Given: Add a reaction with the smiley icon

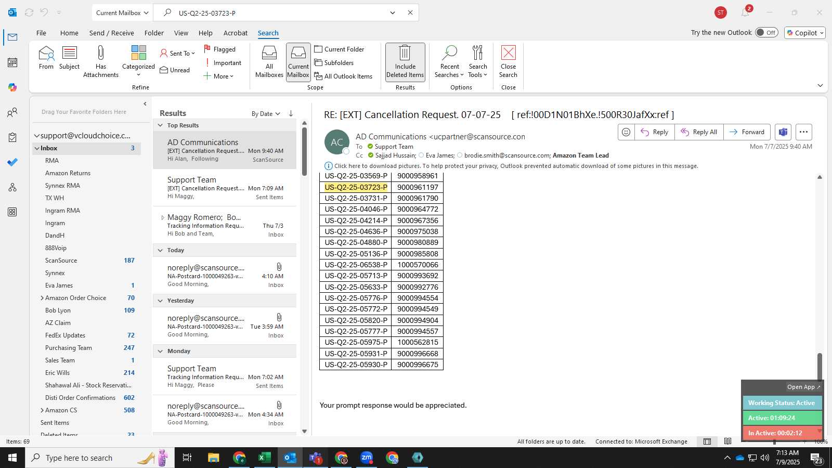Looking at the screenshot, I should pyautogui.click(x=626, y=132).
